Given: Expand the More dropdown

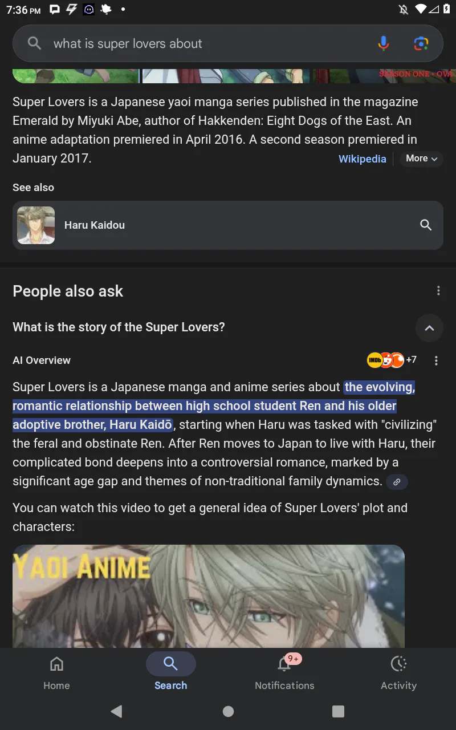Looking at the screenshot, I should [422, 159].
